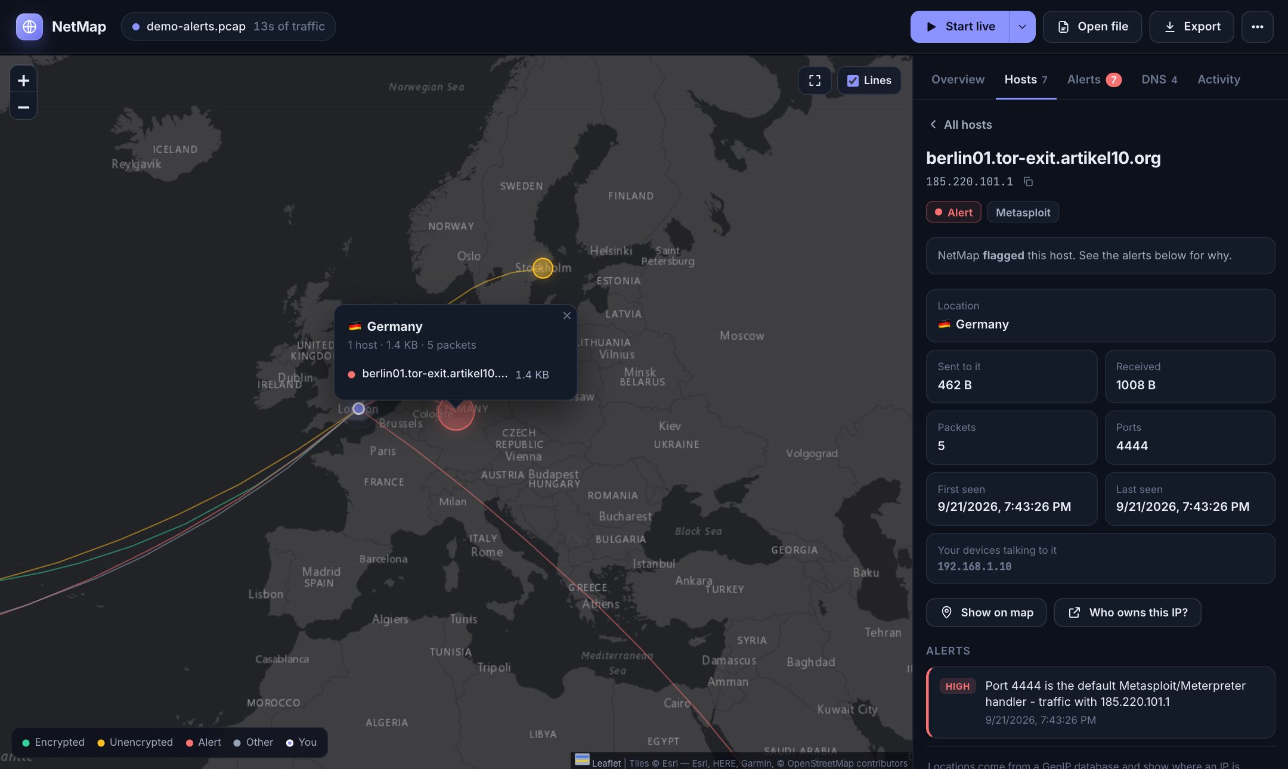Click Show on map button

click(986, 612)
